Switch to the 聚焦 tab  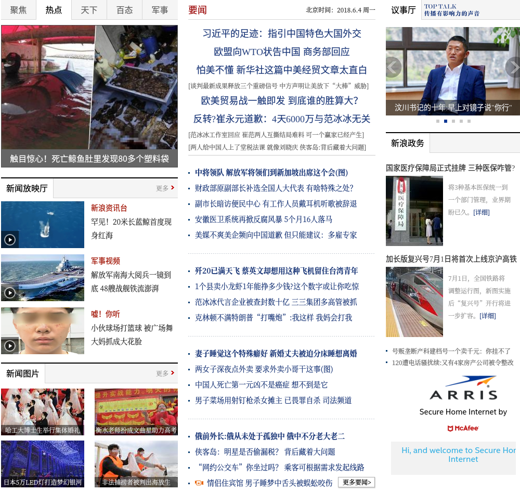point(18,10)
